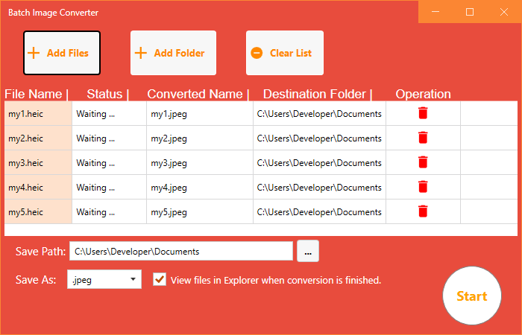The image size is (522, 335).
Task: Maximize the Batch Image Converter window
Action: (x=470, y=12)
